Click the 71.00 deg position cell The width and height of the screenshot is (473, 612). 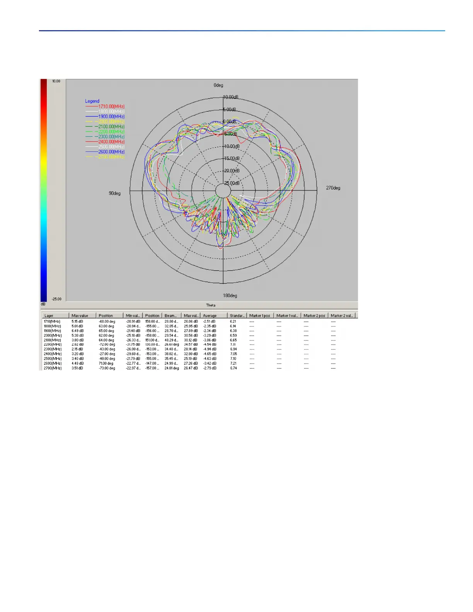(x=106, y=363)
